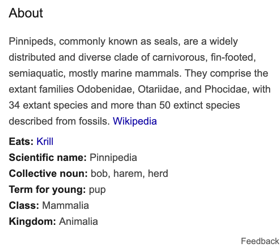
Task: Open the Wikipedia source link
Action: click(x=135, y=121)
